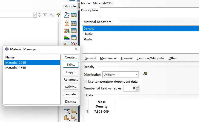Viewport: 199px width, 122px height.
Task: Open the Material Manager table icon
Action: 74,15
